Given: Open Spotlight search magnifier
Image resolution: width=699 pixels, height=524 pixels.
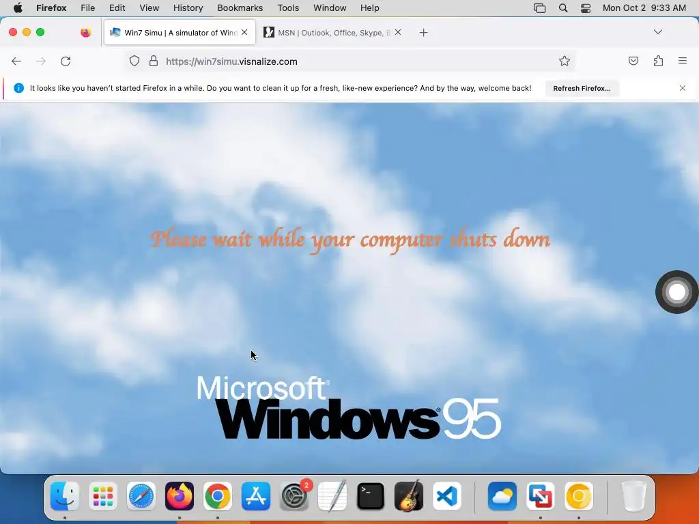Looking at the screenshot, I should click(x=563, y=8).
